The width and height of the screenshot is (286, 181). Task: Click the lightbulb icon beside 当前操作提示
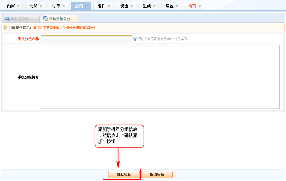pyautogui.click(x=5, y=27)
